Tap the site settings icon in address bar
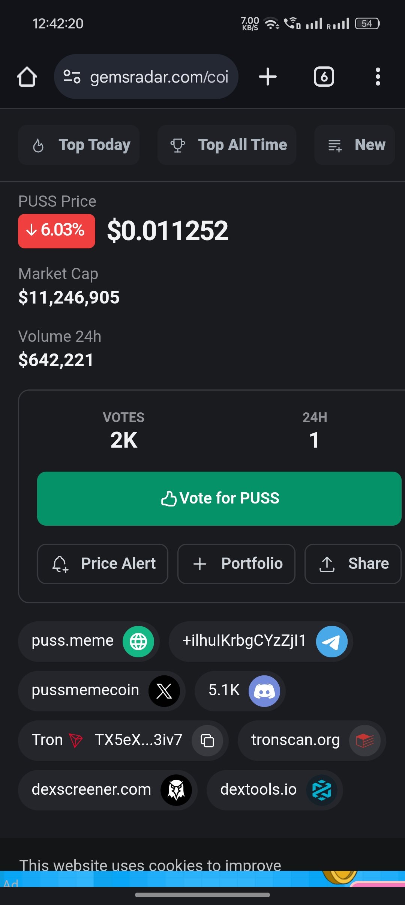Viewport: 405px width, 905px height. point(72,77)
